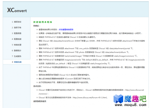This screenshot has width=150, height=108.
Task: Click the 技术支持 section label
Action: (x=37, y=86)
